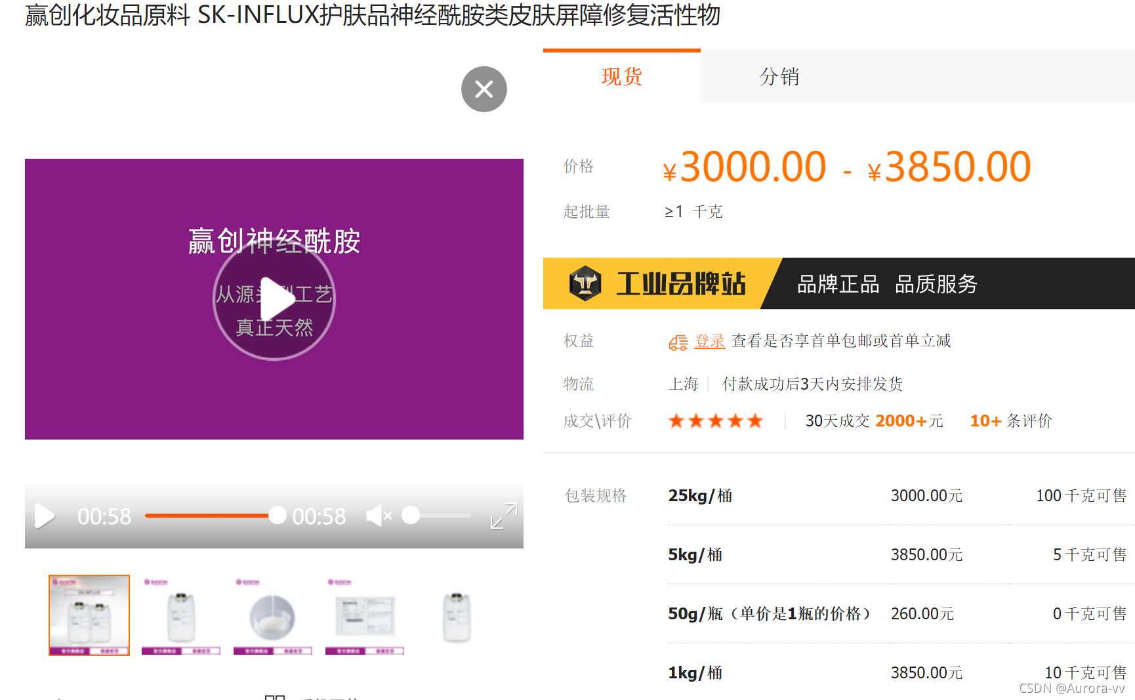
Task: Click 付款成功后3天内安排发货 shipping text
Action: point(812,384)
